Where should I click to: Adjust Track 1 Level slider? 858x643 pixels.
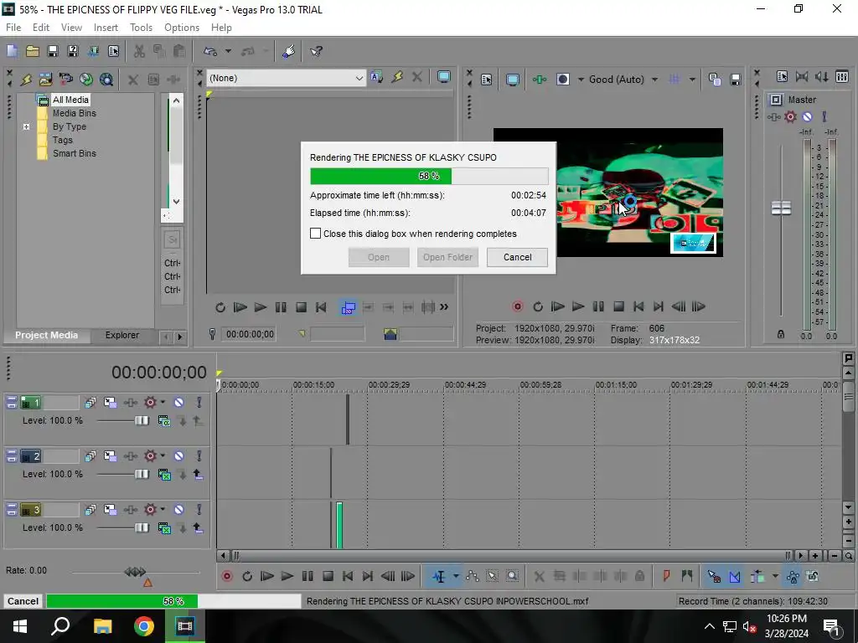[141, 420]
